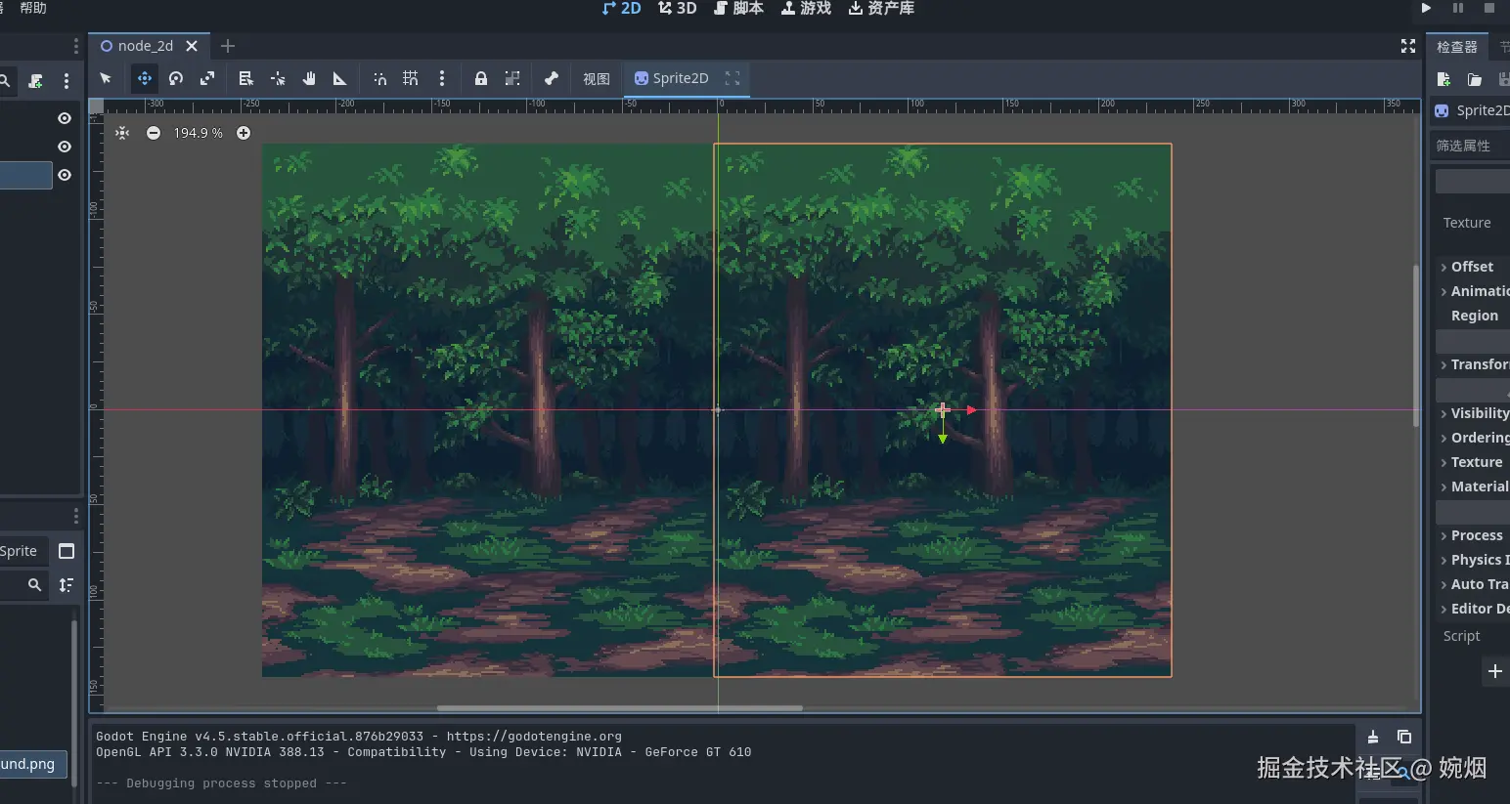The image size is (1510, 804).
Task: Toggle smart snapping magnet
Action: 379,78
